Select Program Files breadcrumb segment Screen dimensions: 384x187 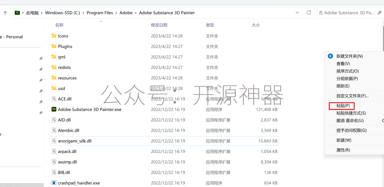pos(100,13)
